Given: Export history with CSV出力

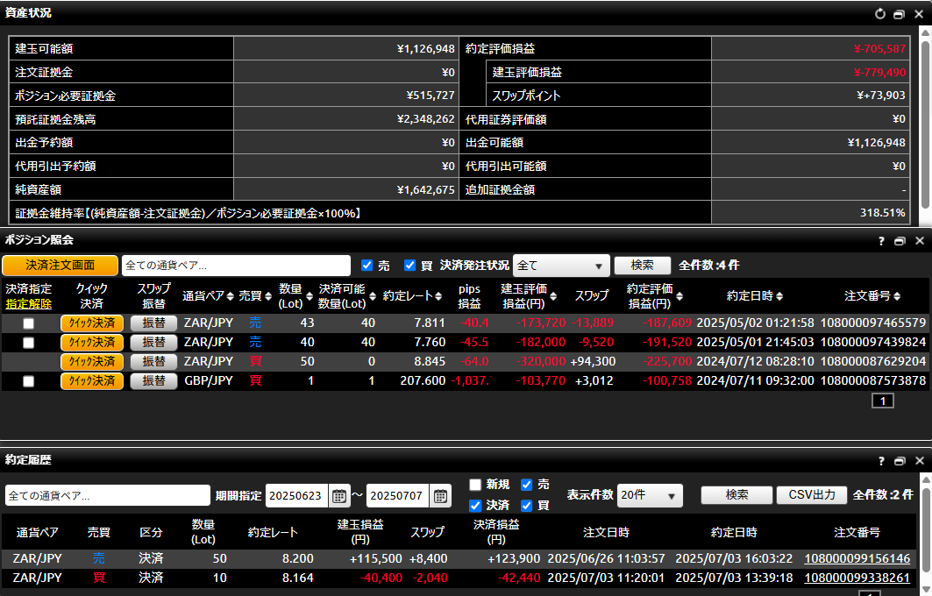Looking at the screenshot, I should click(811, 495).
